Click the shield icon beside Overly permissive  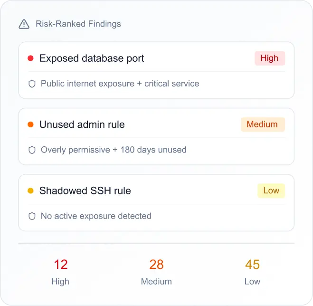click(32, 150)
